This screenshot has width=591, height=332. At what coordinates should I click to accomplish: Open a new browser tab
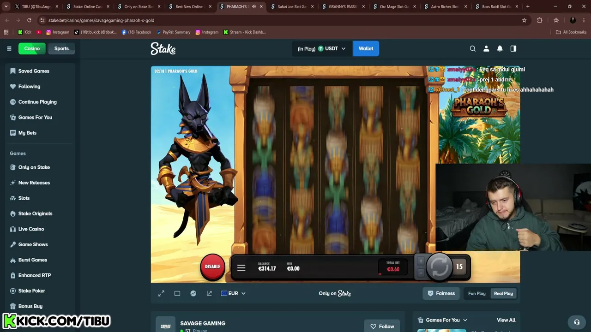pos(528,6)
